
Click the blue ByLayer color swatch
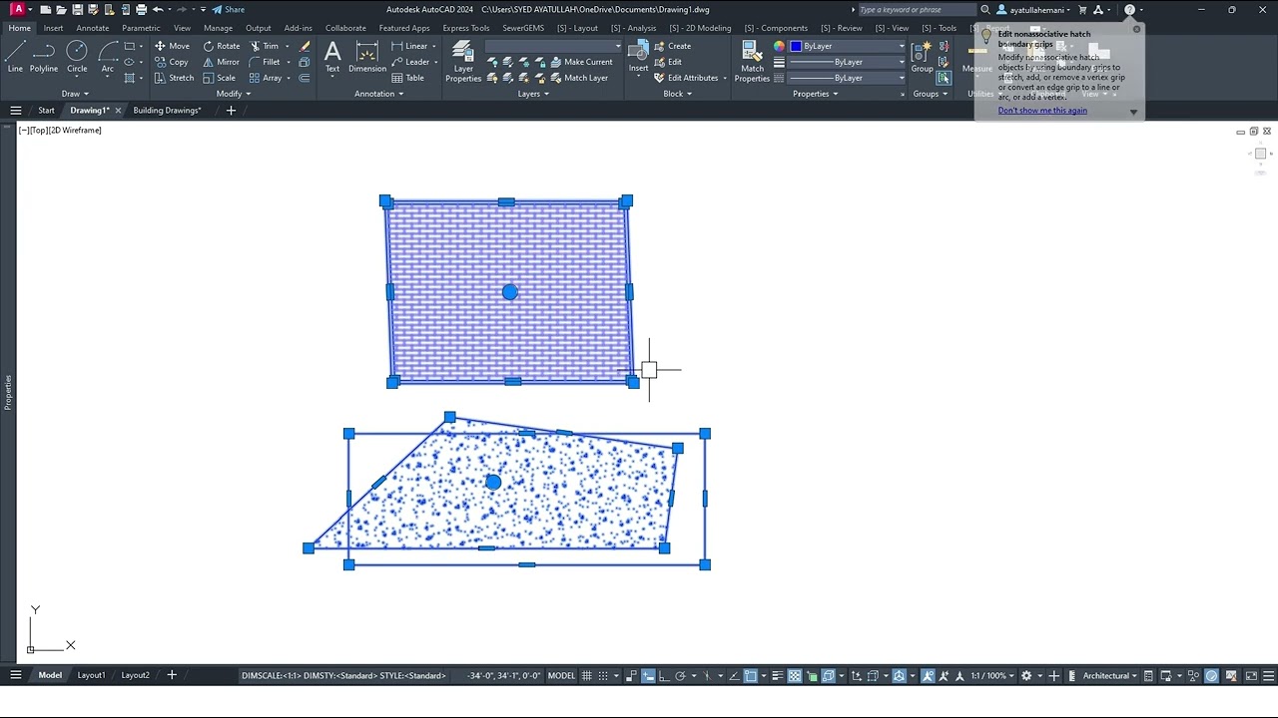[796, 46]
